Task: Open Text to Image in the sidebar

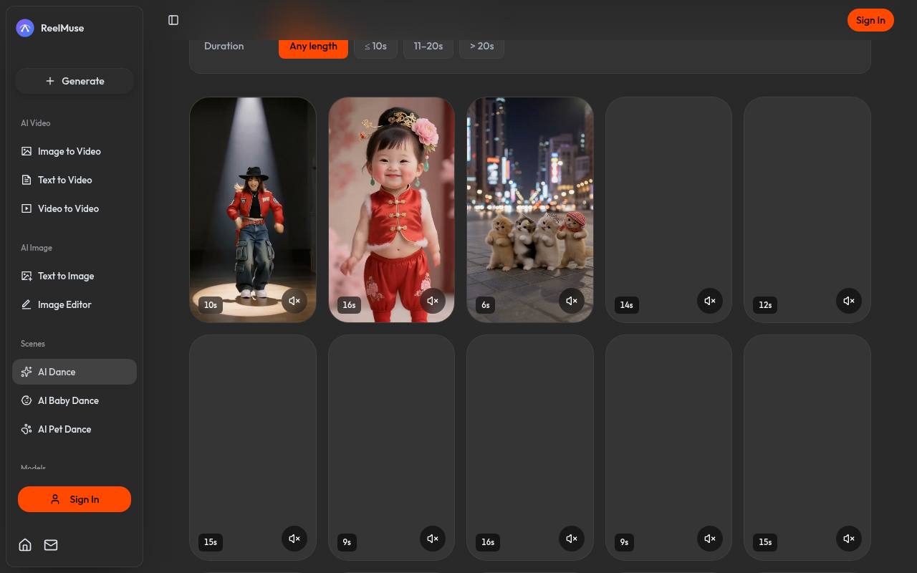Action: 75,276
